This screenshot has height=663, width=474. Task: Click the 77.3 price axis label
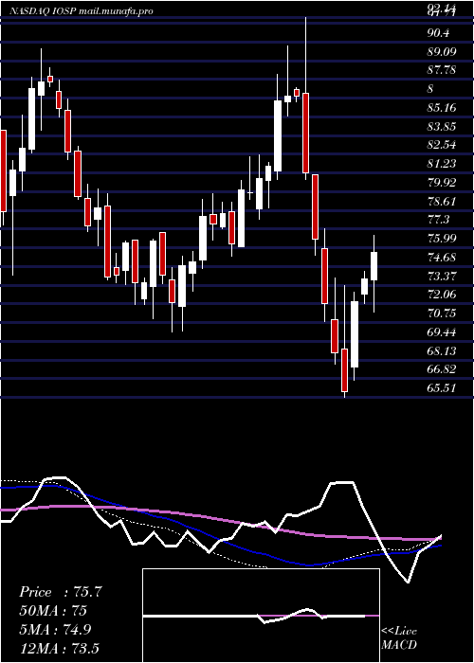(x=439, y=220)
